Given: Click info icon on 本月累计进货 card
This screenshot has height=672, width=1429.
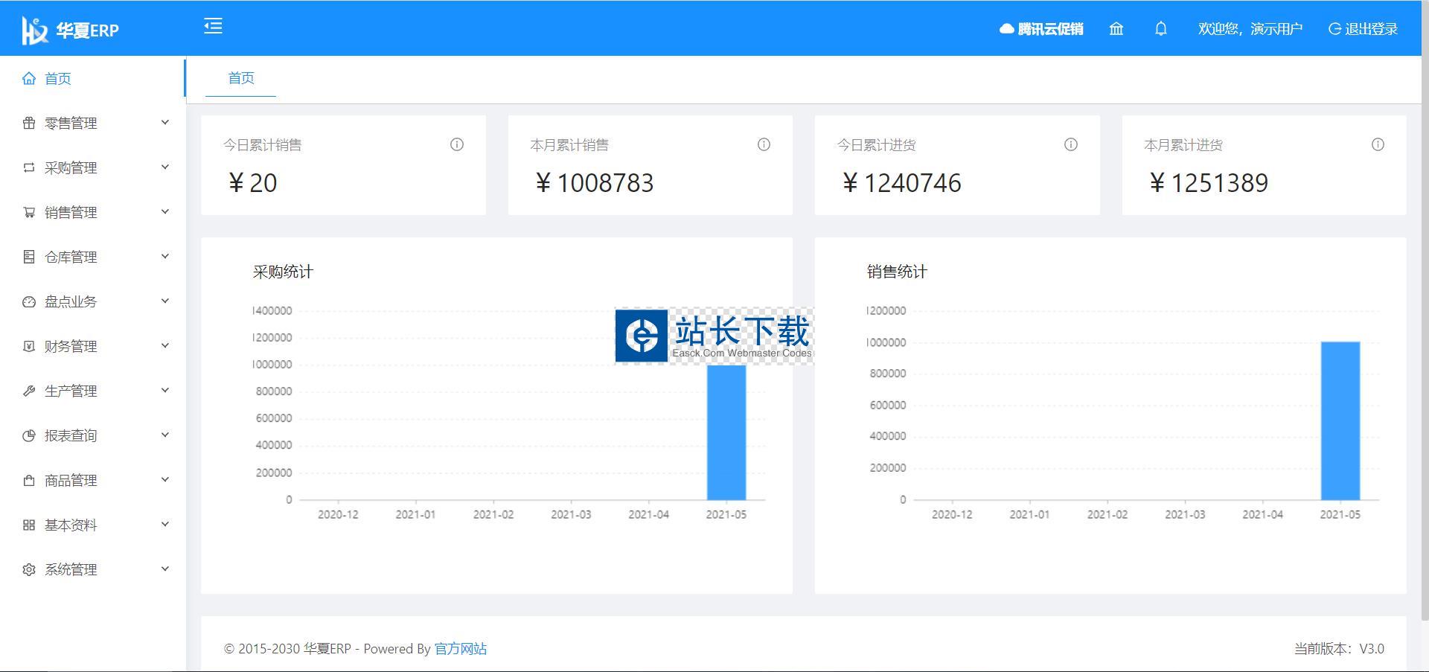Looking at the screenshot, I should coord(1378,145).
